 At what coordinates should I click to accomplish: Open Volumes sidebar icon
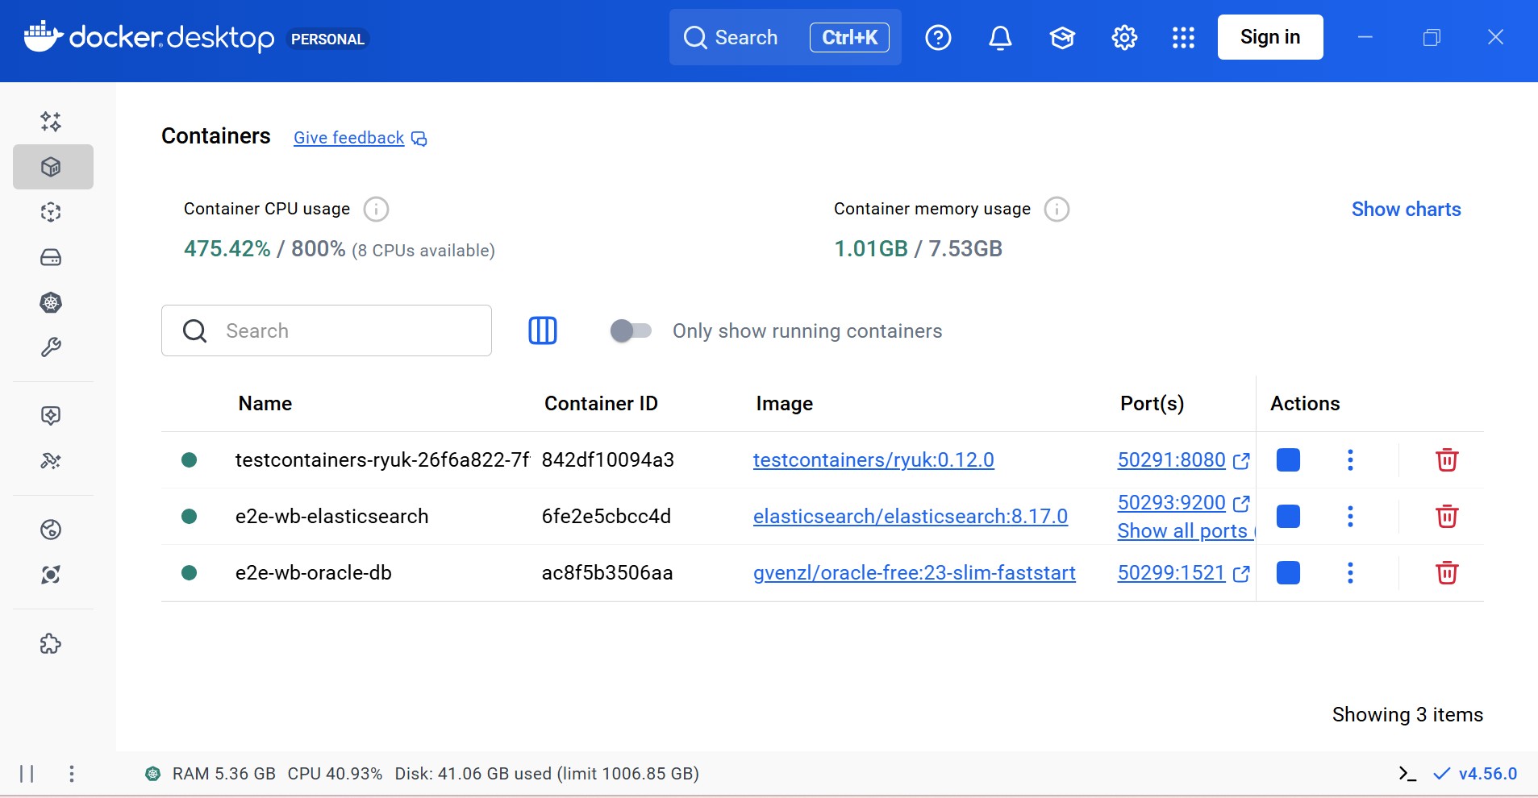pos(51,257)
